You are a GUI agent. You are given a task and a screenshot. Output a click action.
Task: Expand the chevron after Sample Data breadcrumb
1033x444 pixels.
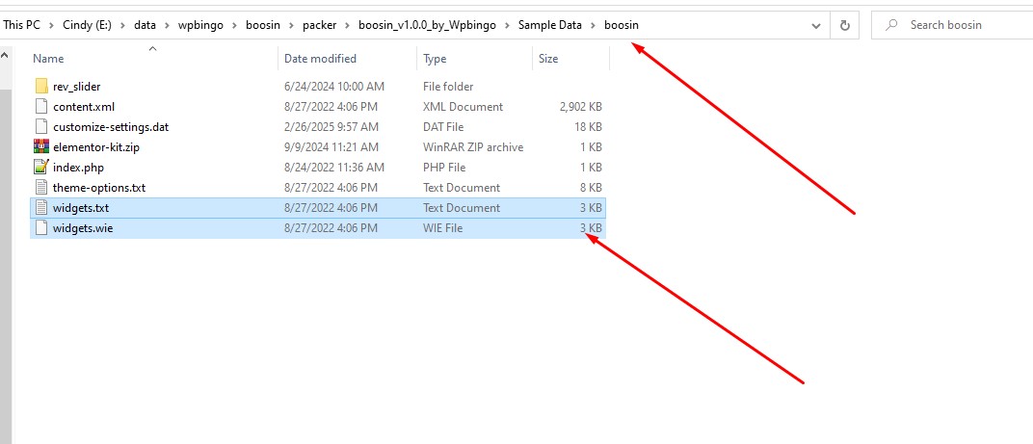pos(593,25)
